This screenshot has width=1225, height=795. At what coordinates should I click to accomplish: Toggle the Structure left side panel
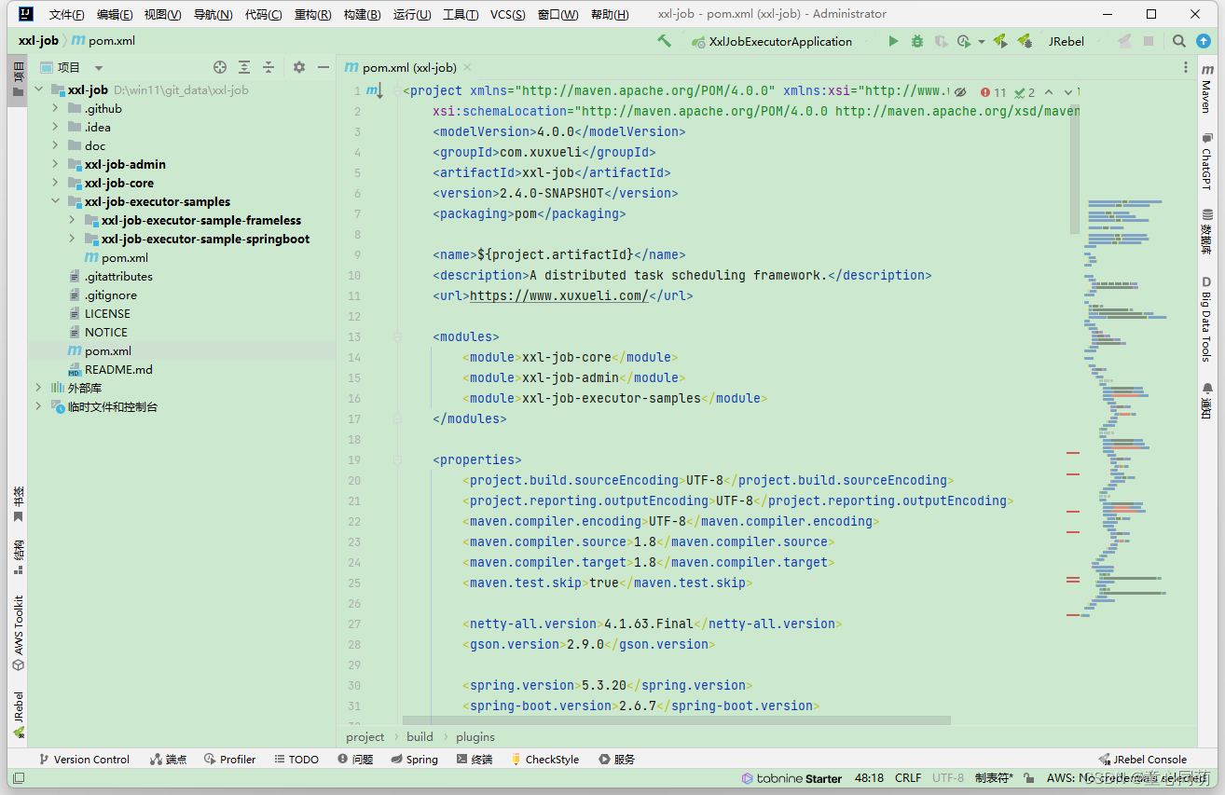(x=18, y=557)
